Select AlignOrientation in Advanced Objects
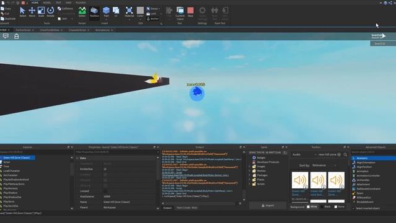This screenshot has height=223, width=396. point(366,162)
